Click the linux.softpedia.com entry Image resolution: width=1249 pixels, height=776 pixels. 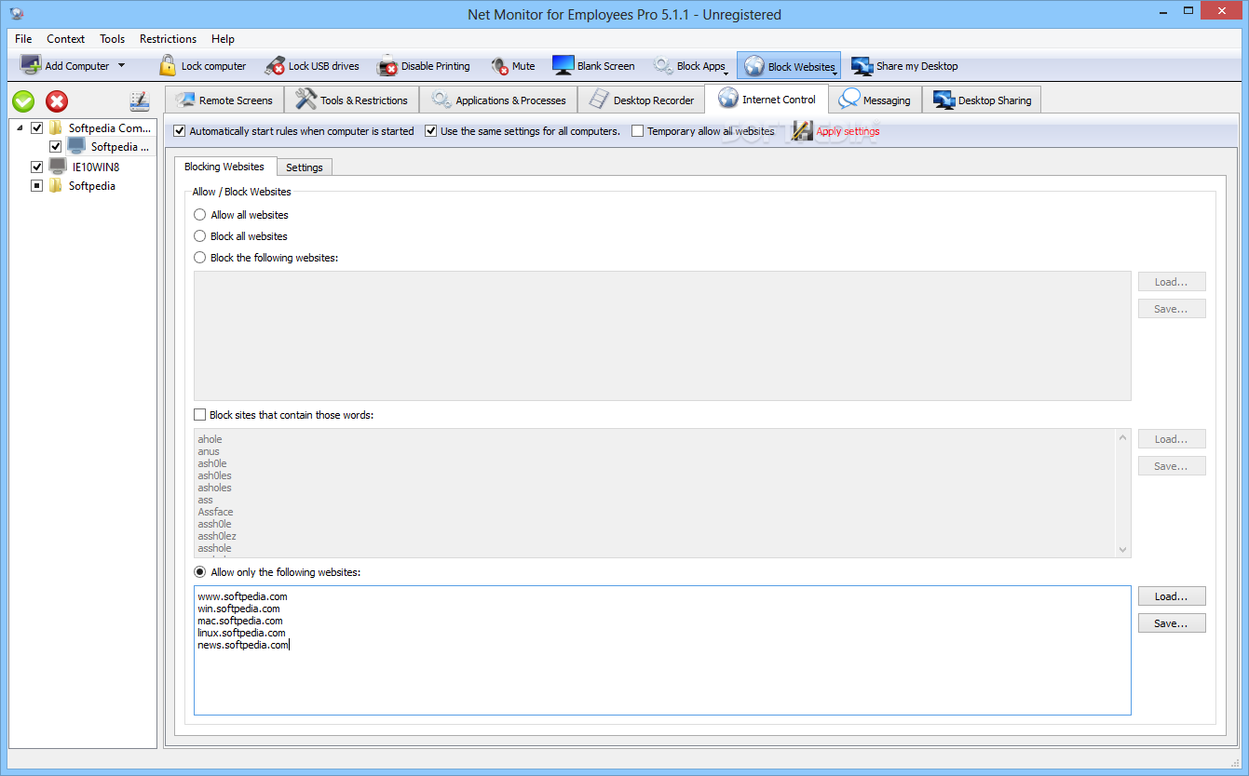241,633
